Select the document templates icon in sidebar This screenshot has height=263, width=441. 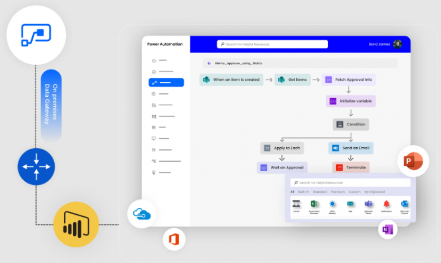(x=154, y=105)
